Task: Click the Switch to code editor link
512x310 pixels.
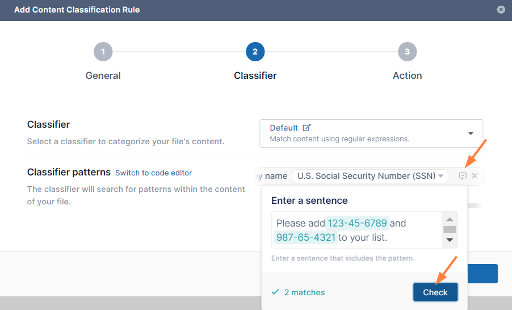Action: pos(153,173)
